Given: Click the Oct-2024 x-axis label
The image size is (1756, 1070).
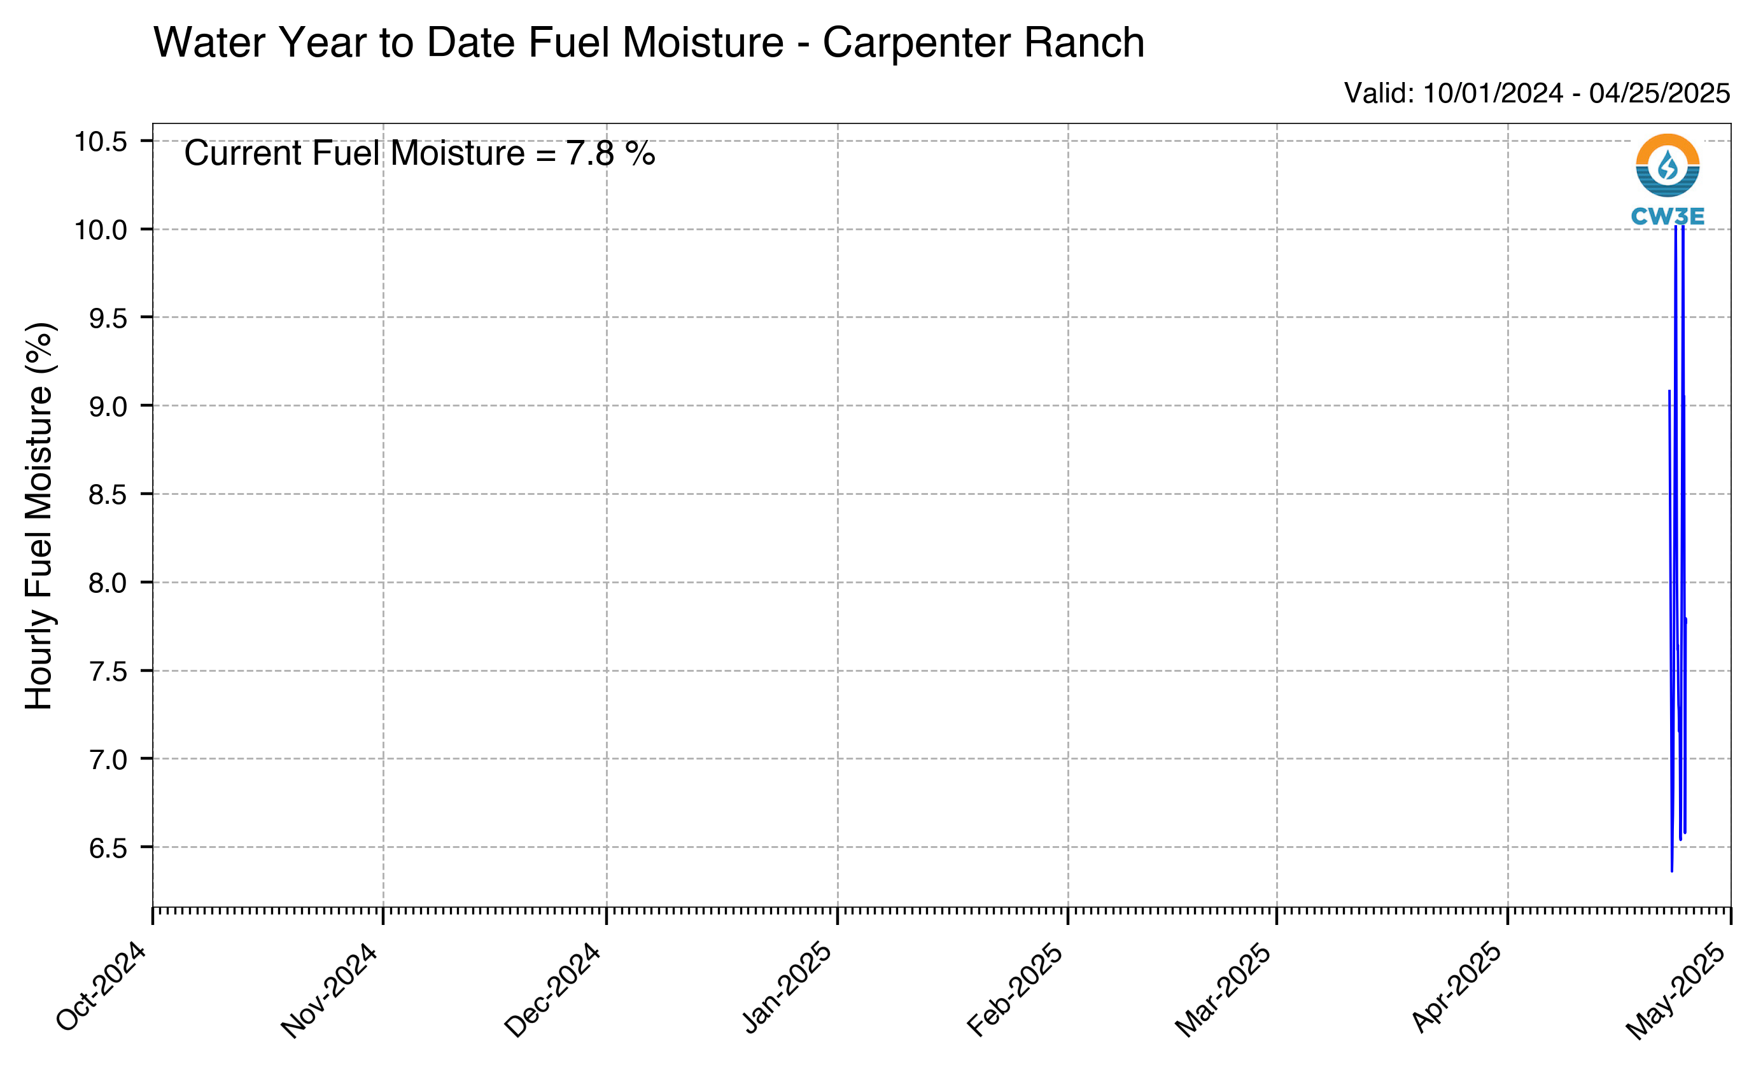Looking at the screenshot, I should tap(101, 987).
